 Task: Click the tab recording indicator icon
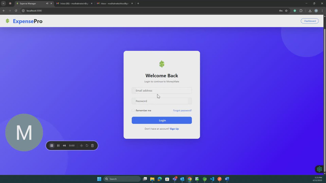click(10, 4)
